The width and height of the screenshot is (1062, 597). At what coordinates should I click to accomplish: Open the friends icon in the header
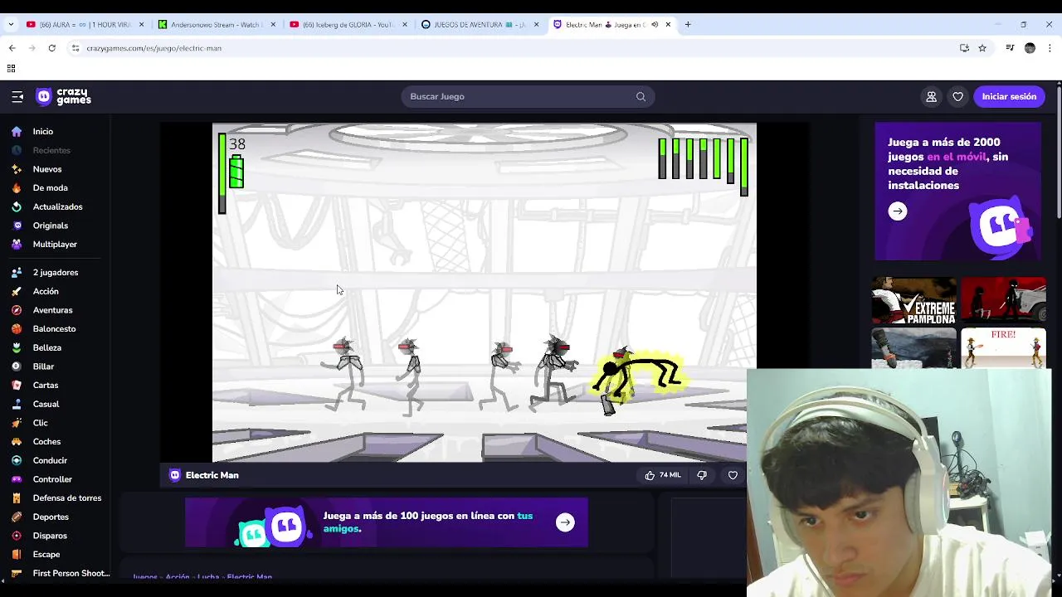pyautogui.click(x=931, y=97)
